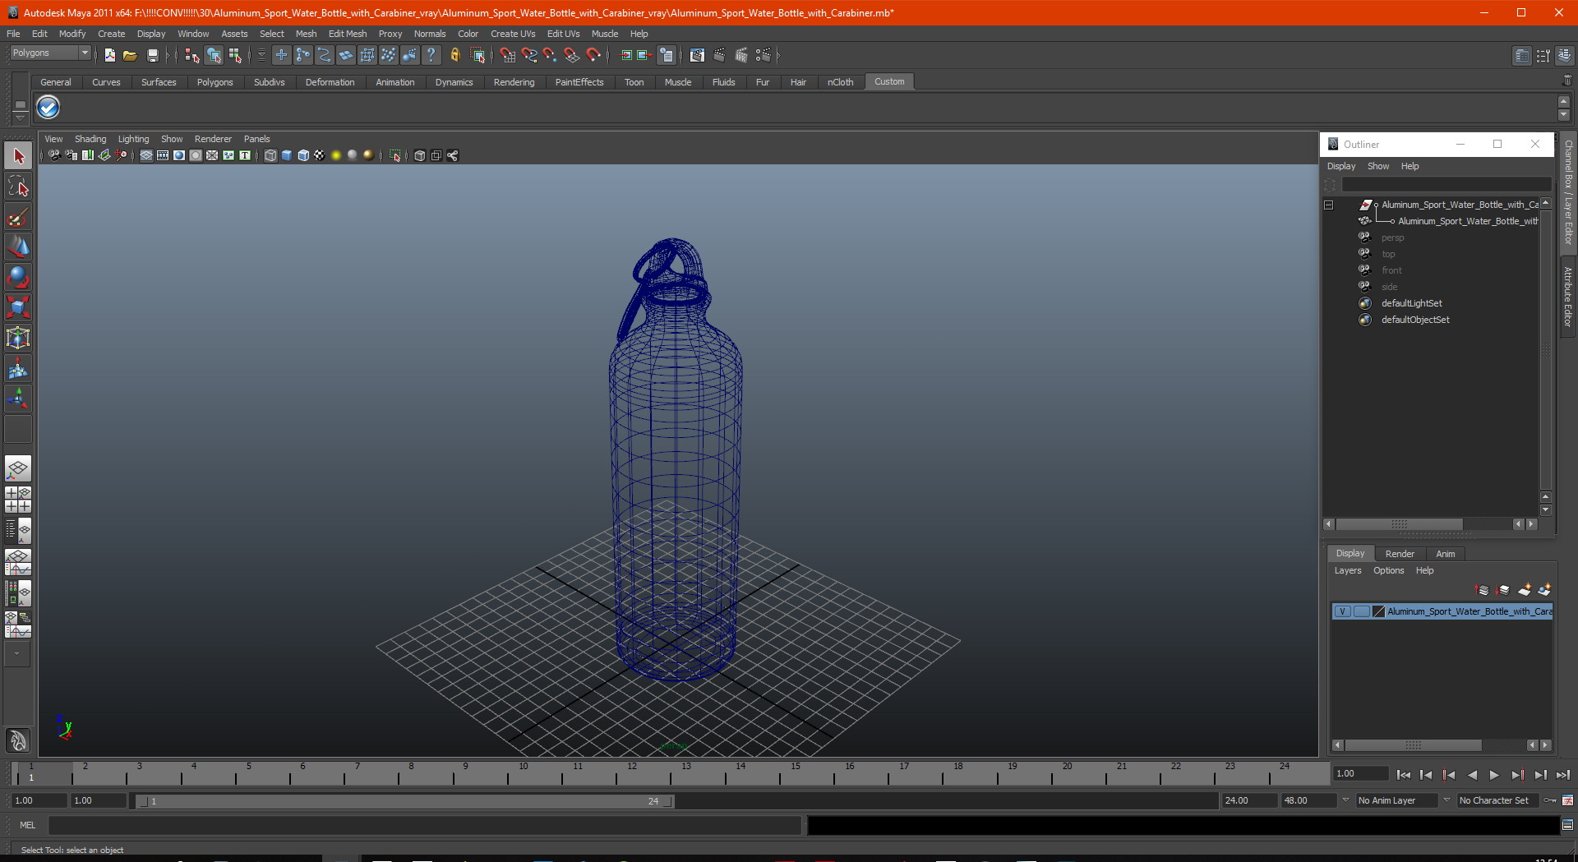Step forward one key button
This screenshot has height=862, width=1578.
(1517, 774)
